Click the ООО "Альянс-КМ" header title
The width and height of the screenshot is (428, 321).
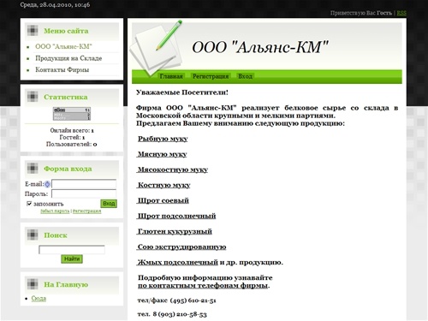260,47
